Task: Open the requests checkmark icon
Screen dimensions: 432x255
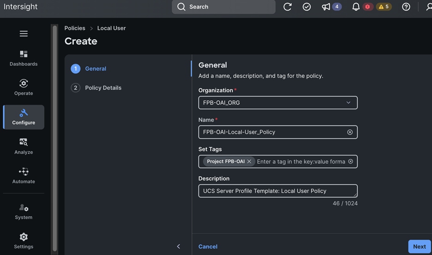Action: [306, 6]
